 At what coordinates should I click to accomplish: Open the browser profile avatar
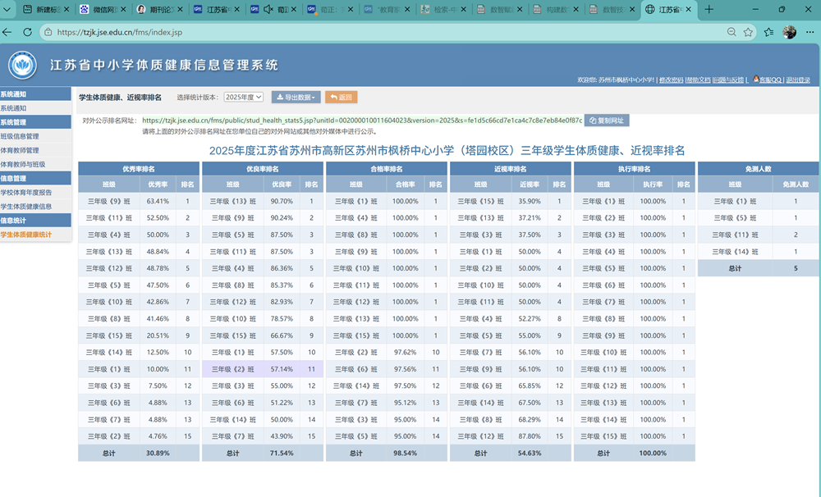[789, 32]
